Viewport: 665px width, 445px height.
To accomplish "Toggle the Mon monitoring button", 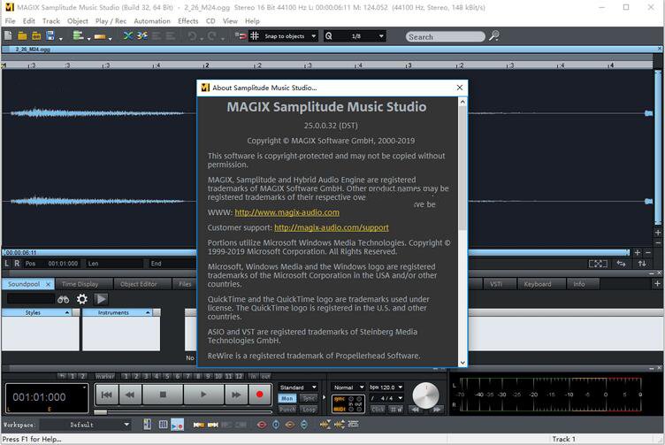I will tap(287, 398).
